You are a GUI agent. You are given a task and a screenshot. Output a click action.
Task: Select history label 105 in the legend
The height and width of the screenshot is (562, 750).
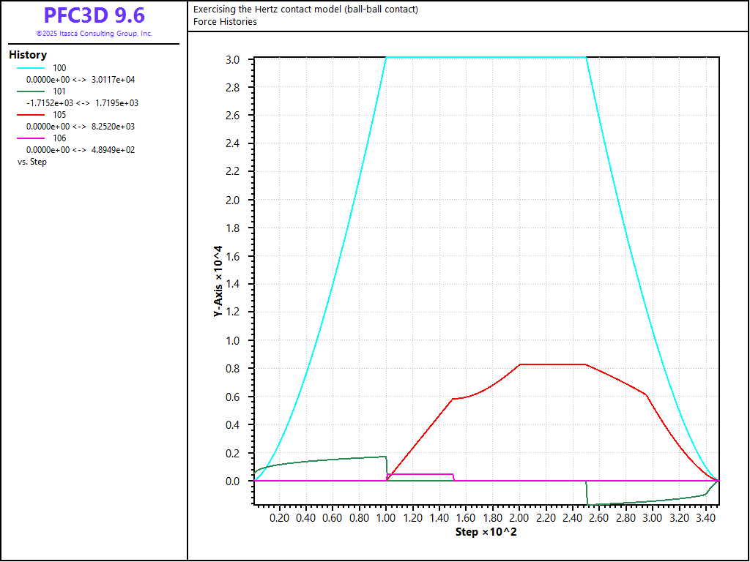pos(59,115)
